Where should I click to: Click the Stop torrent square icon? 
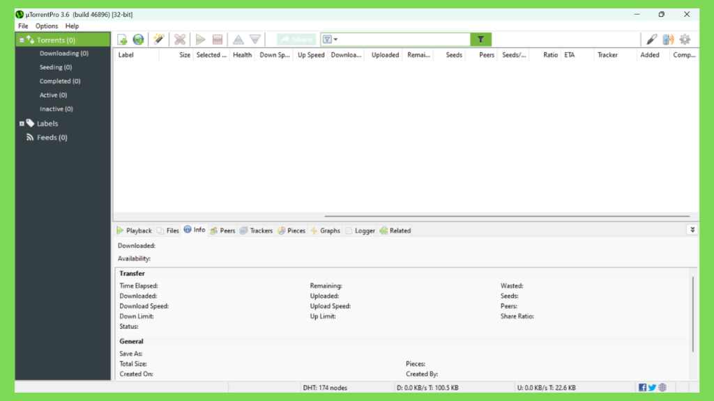coord(218,40)
